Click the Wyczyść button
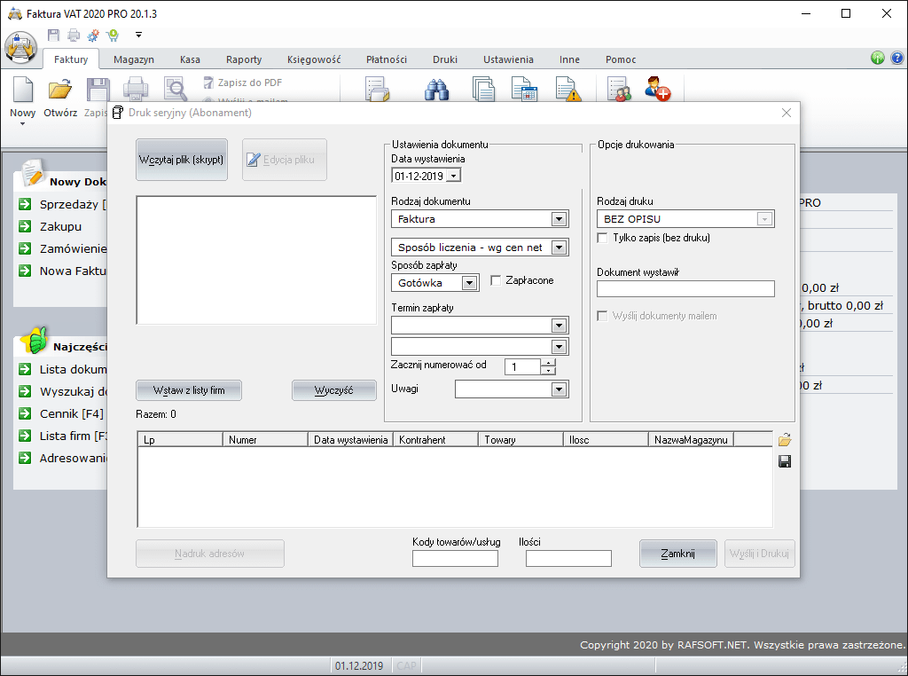The width and height of the screenshot is (908, 676). click(334, 390)
